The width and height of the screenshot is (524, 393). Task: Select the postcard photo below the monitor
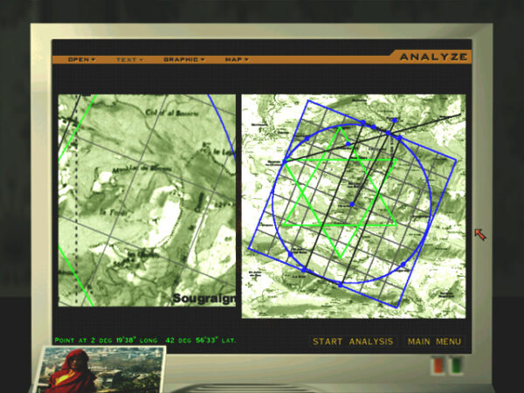[x=102, y=369]
